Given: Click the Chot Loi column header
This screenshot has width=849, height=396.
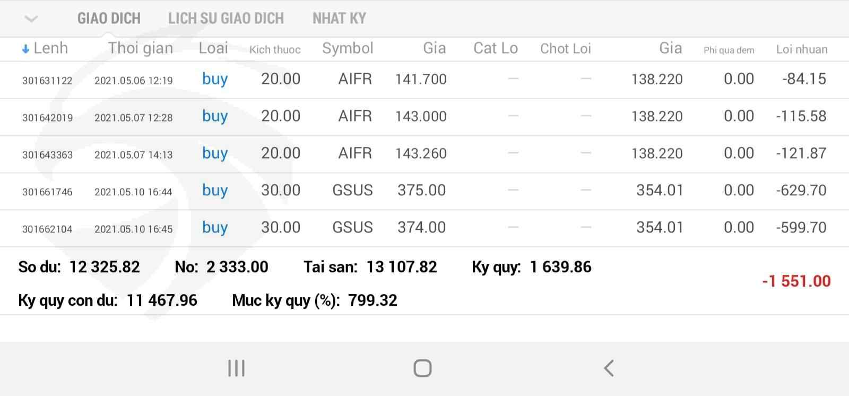Looking at the screenshot, I should pos(565,49).
